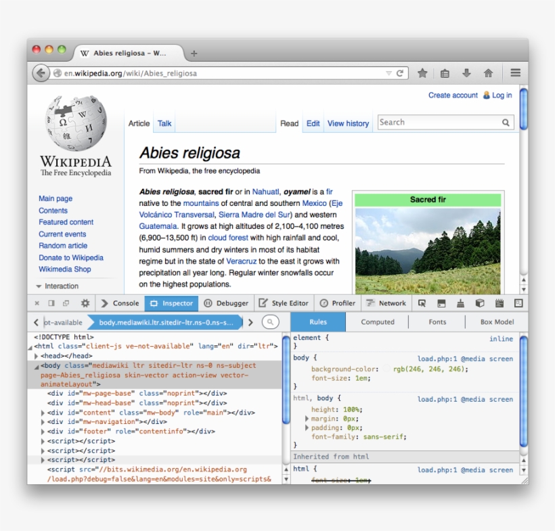
Task: Collapse the Interaction sidebar section
Action: click(x=37, y=286)
